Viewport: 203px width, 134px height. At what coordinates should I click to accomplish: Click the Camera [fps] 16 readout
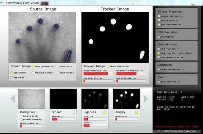[170, 99]
